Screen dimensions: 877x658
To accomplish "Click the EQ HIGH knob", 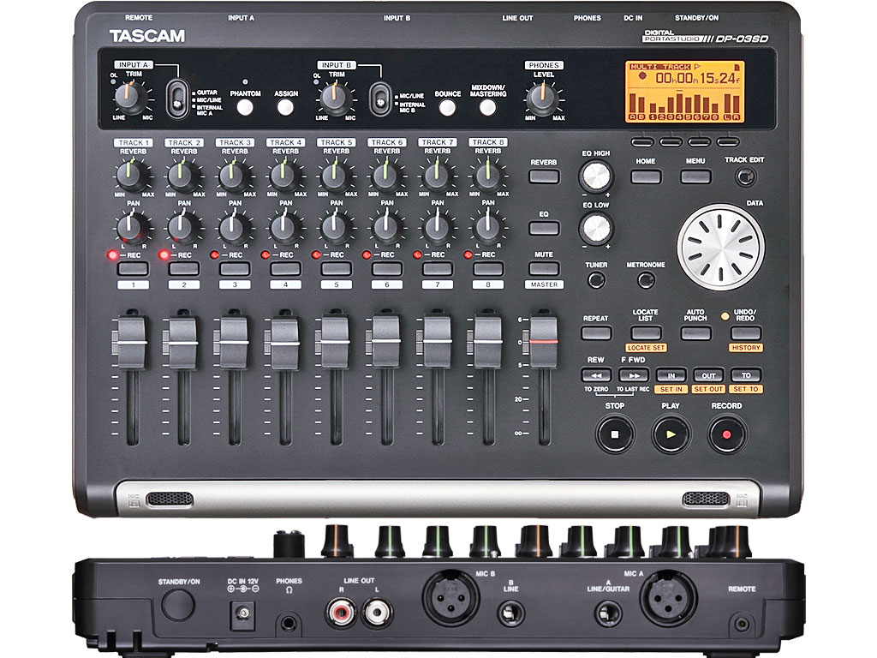I will click(596, 176).
